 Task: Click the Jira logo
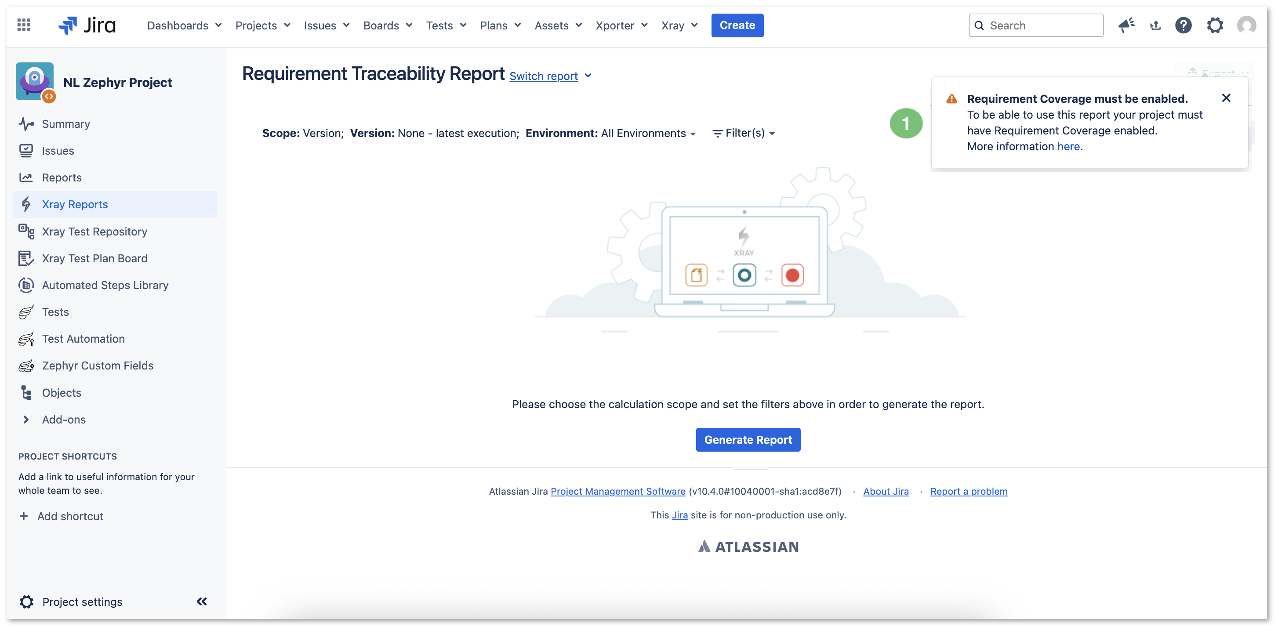coord(87,25)
